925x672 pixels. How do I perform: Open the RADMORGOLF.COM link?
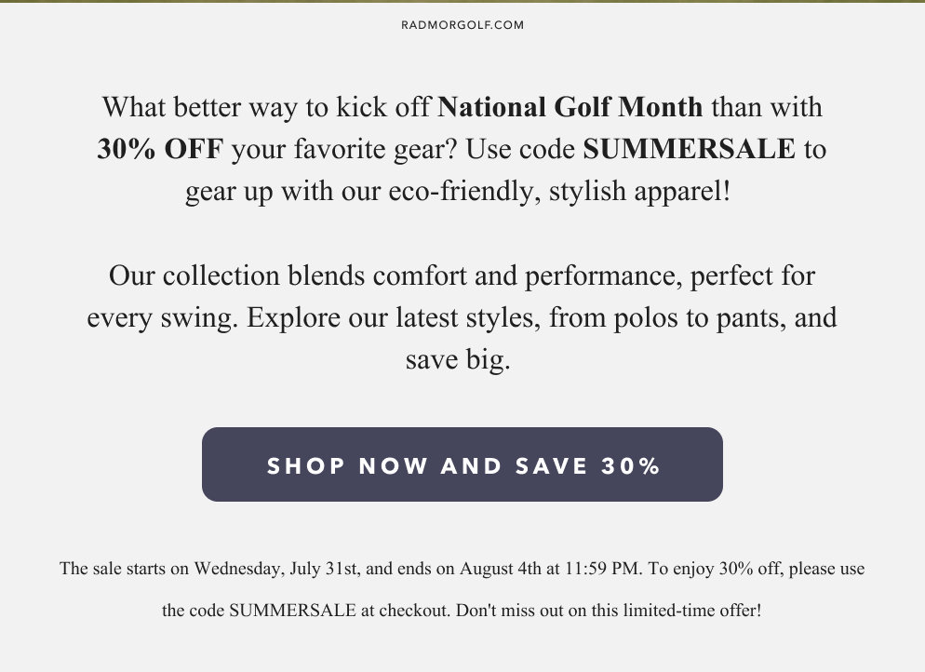(x=462, y=25)
